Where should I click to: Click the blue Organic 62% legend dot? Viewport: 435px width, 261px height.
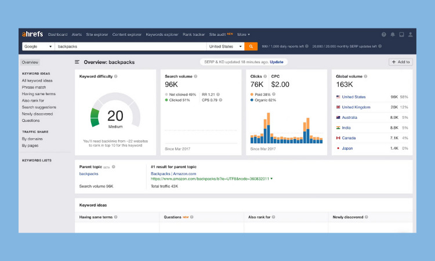click(x=252, y=100)
